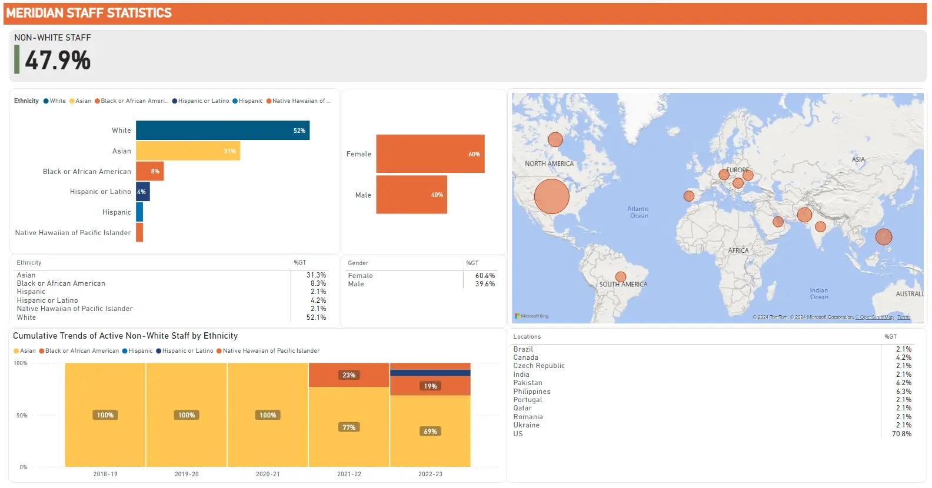Sort by %GT header in ethnicity table
This screenshot has width=932, height=488.
300,263
